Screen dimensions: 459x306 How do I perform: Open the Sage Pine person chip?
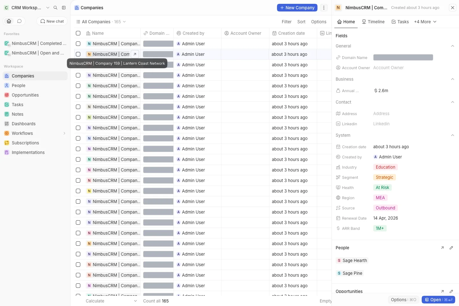tap(350, 273)
